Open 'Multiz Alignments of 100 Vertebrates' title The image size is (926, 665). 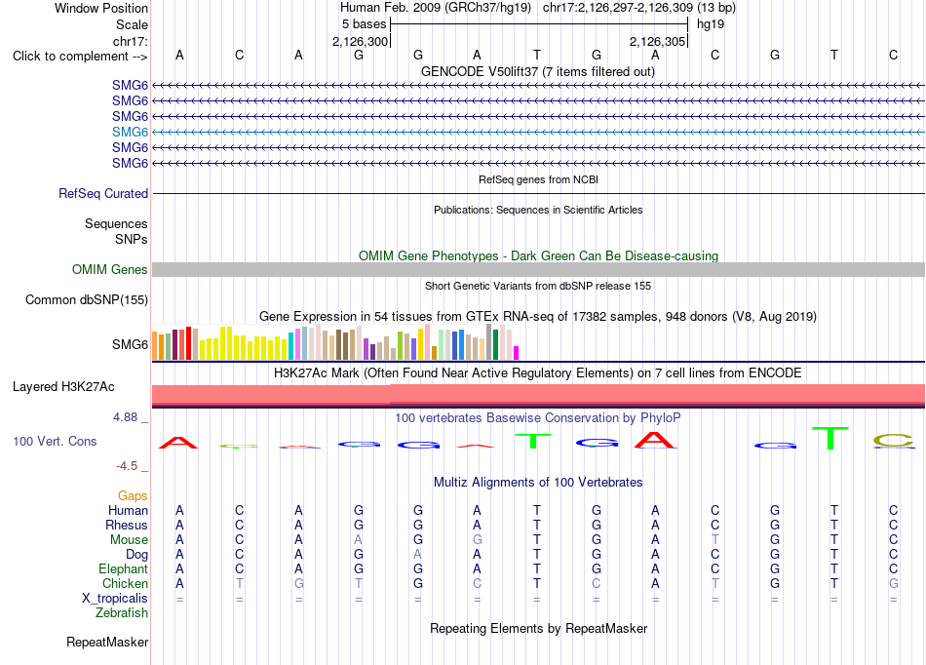point(538,482)
